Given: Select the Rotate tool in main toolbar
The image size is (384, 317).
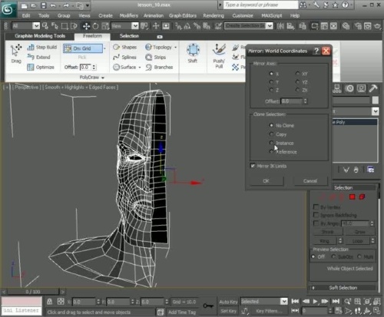Looking at the screenshot, I should click(x=95, y=26).
